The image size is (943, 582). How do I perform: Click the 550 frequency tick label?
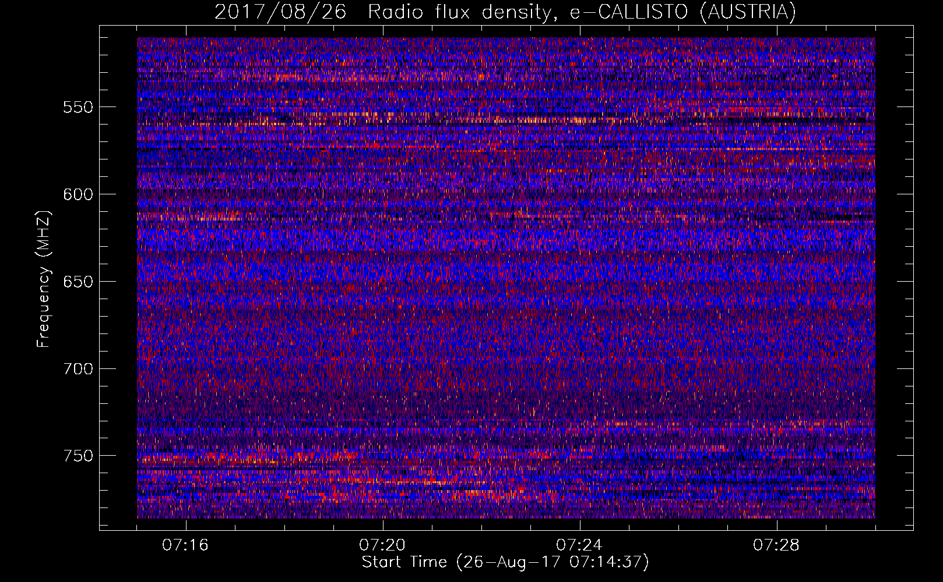(78, 107)
